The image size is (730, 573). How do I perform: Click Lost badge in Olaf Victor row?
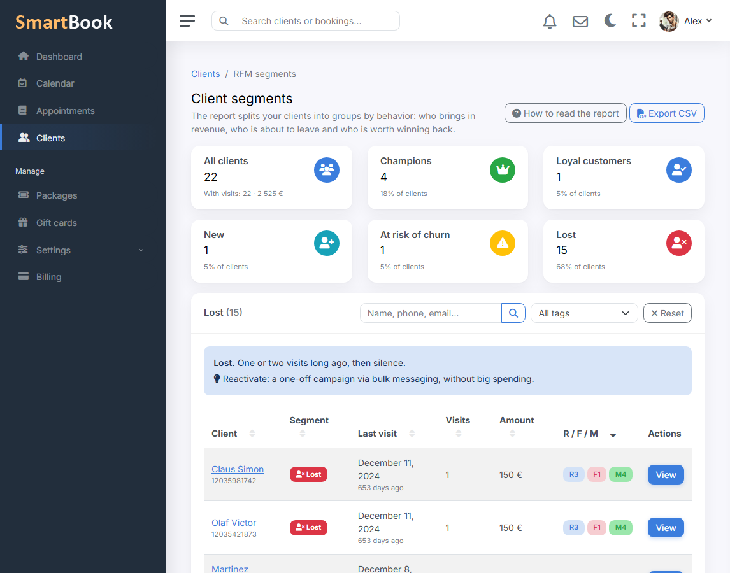[308, 527]
